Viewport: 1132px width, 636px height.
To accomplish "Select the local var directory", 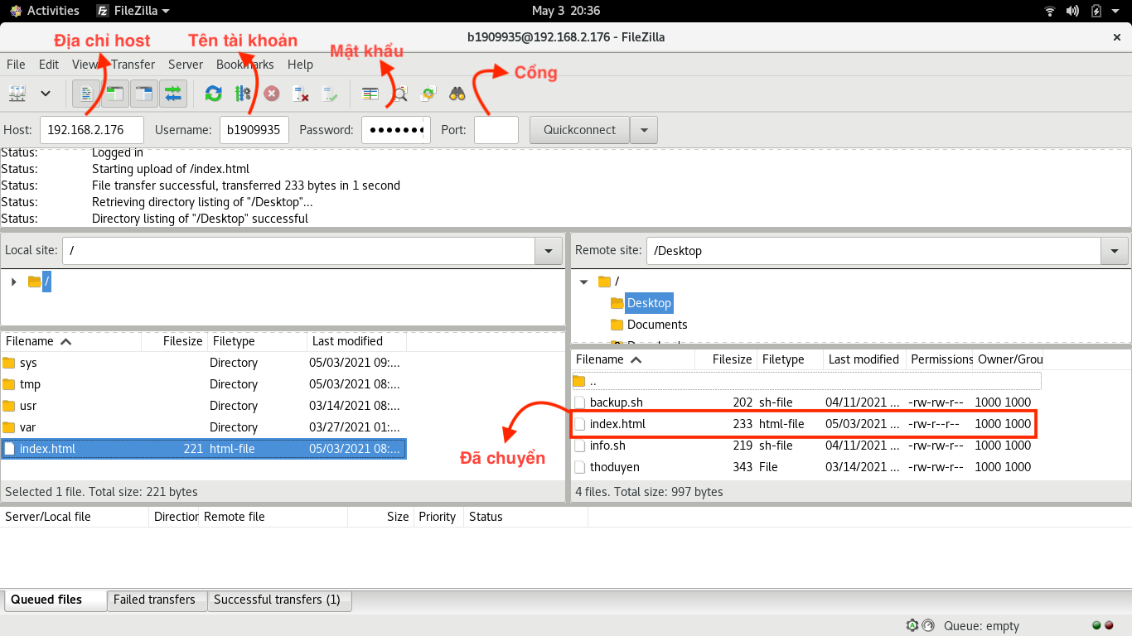I will tap(203, 427).
